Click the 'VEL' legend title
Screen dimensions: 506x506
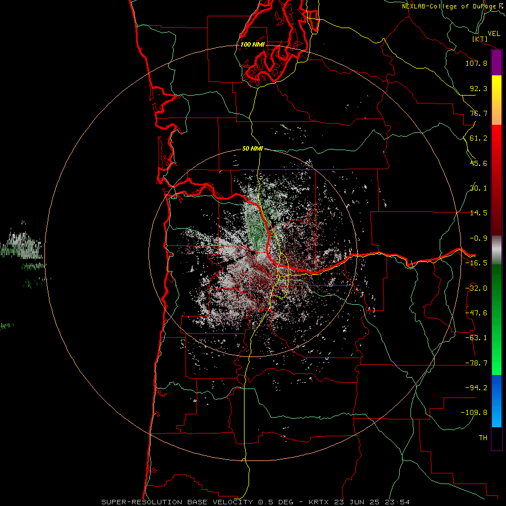[x=494, y=34]
